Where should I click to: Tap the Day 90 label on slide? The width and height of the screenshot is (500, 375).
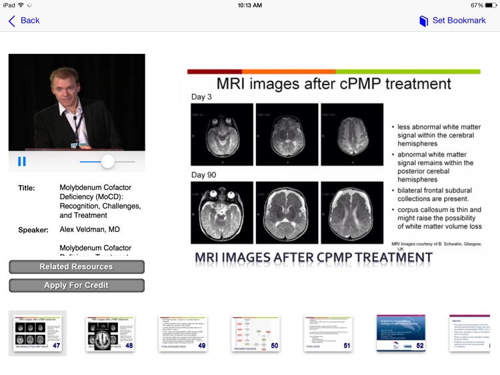tap(203, 175)
